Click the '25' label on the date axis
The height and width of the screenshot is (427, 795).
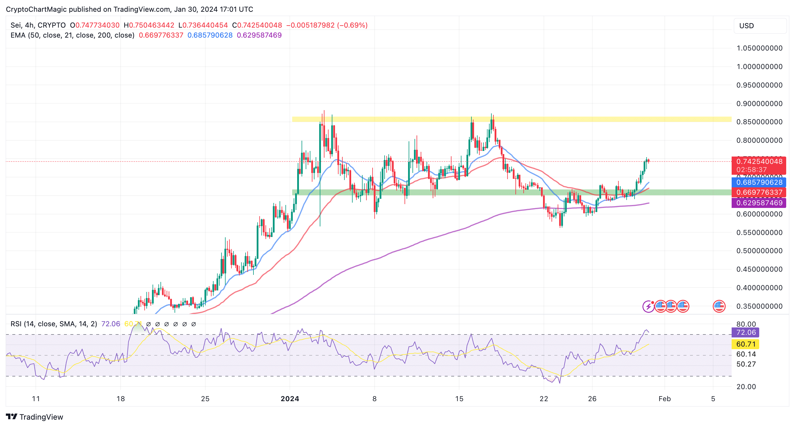(205, 399)
